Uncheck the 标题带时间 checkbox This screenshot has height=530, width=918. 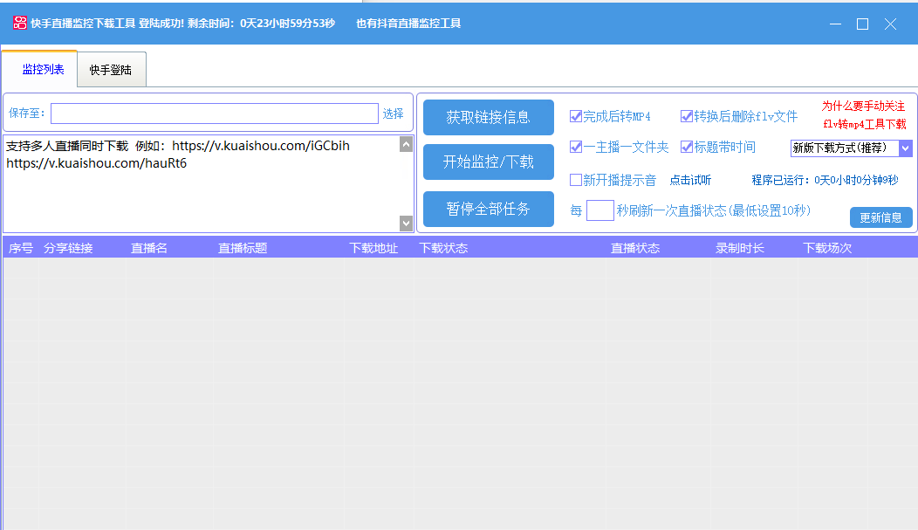coord(687,147)
